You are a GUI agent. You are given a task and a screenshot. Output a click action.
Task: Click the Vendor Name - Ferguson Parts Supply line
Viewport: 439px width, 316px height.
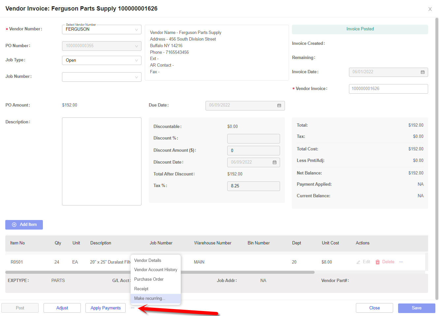185,33
